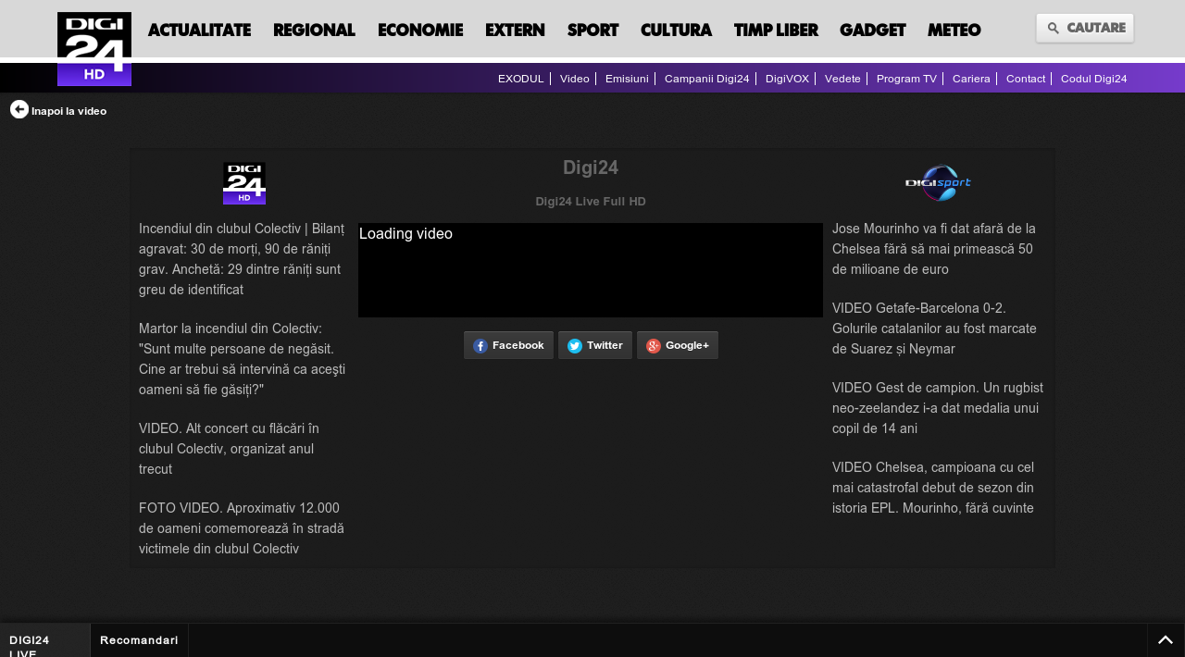Open the 12.000 de oameni comemorează article

coord(242,528)
